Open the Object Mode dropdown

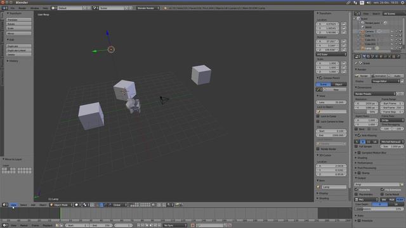click(61, 205)
